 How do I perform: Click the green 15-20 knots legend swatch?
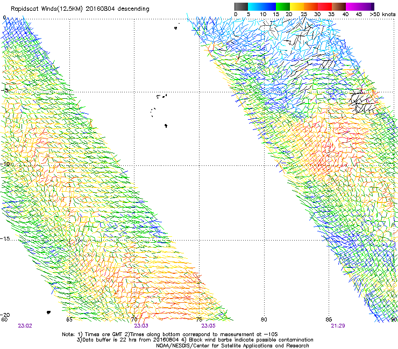(283, 6)
